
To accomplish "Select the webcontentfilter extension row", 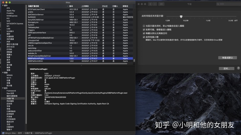I will 80,51.
